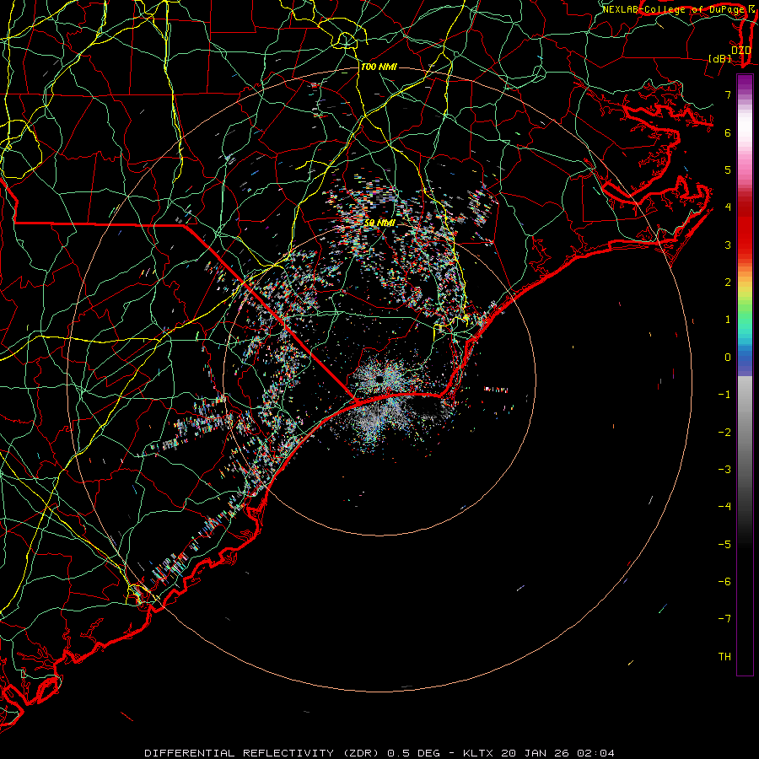The image size is (759, 759).
Task: Select the 7 dB scale label
Action: (x=728, y=94)
